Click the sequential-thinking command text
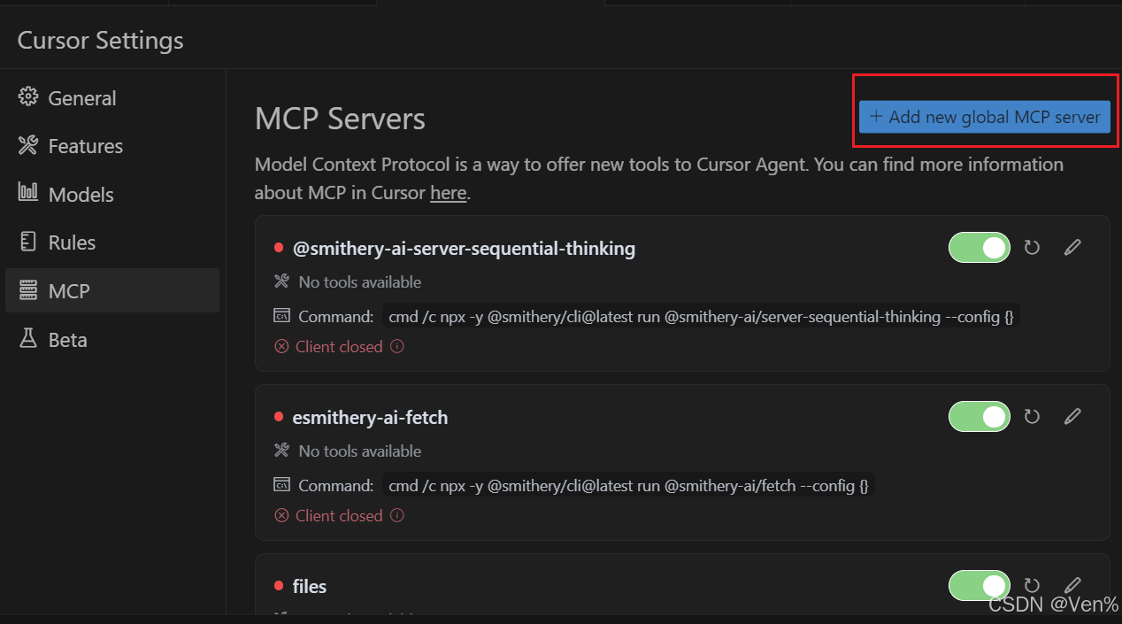The width and height of the screenshot is (1122, 624). (x=702, y=316)
